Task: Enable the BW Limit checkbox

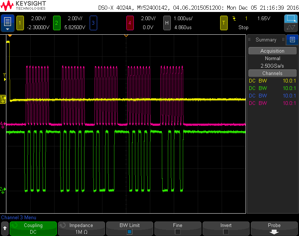Action: [129, 232]
